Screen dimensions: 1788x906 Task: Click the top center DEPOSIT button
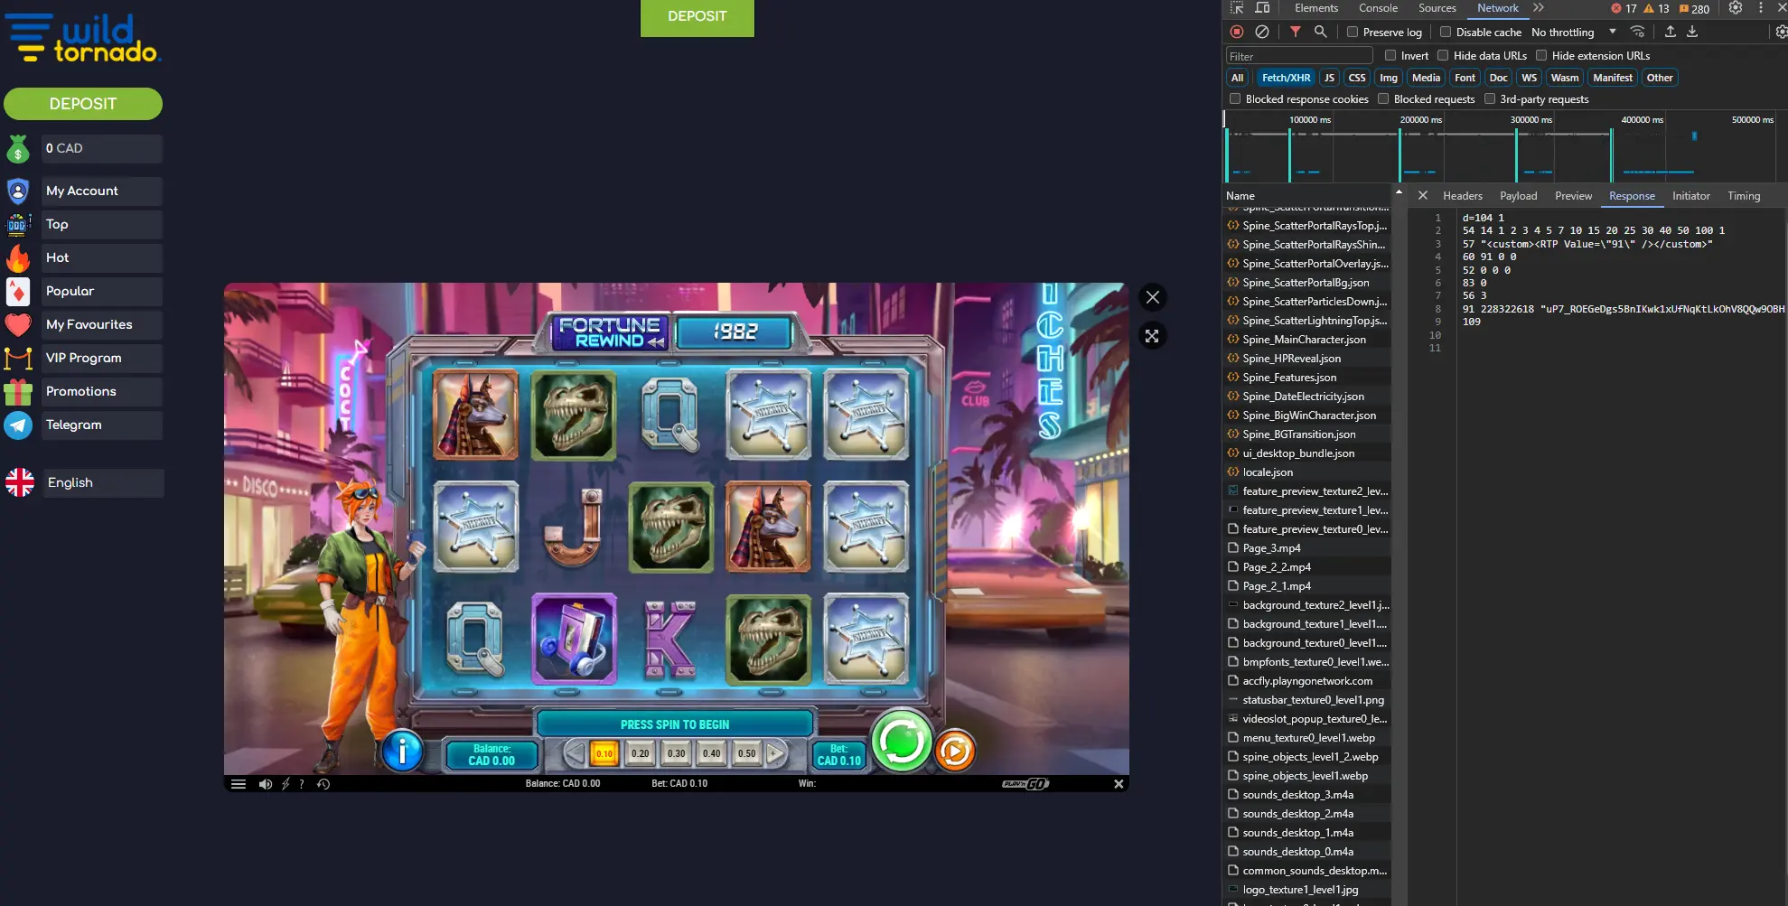(x=697, y=17)
